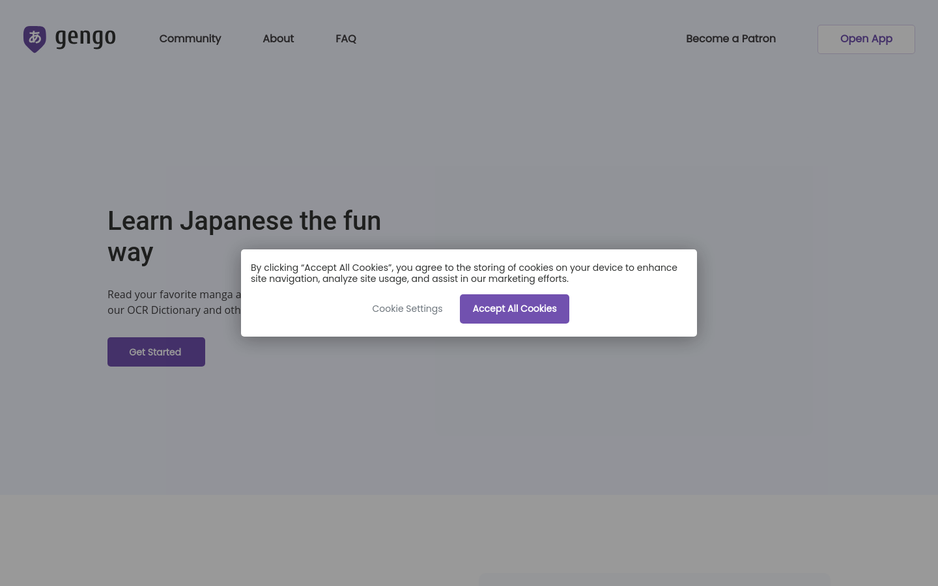Screen dimensions: 938x586
Task: Click the gengo wordmark text
Action: click(85, 38)
